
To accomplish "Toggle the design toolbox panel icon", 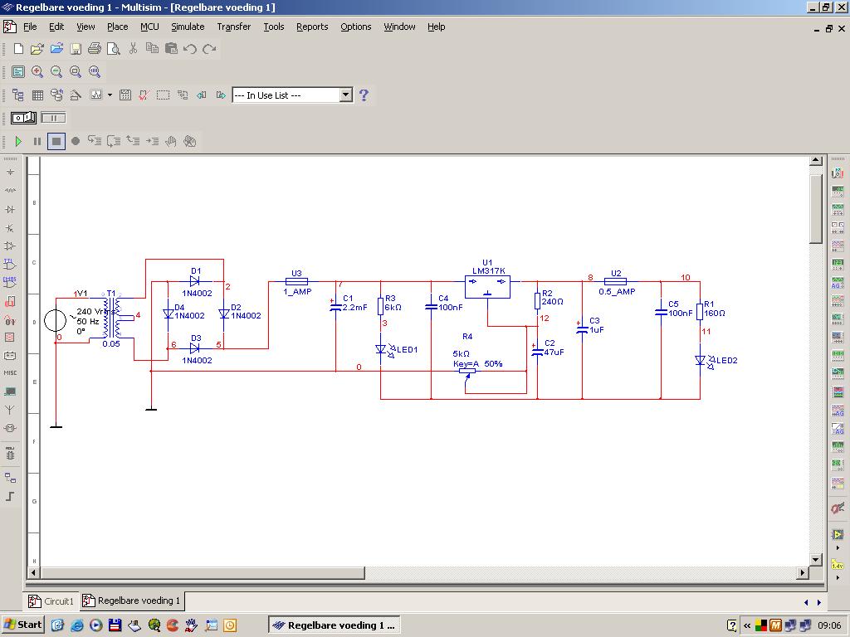I will 17,95.
